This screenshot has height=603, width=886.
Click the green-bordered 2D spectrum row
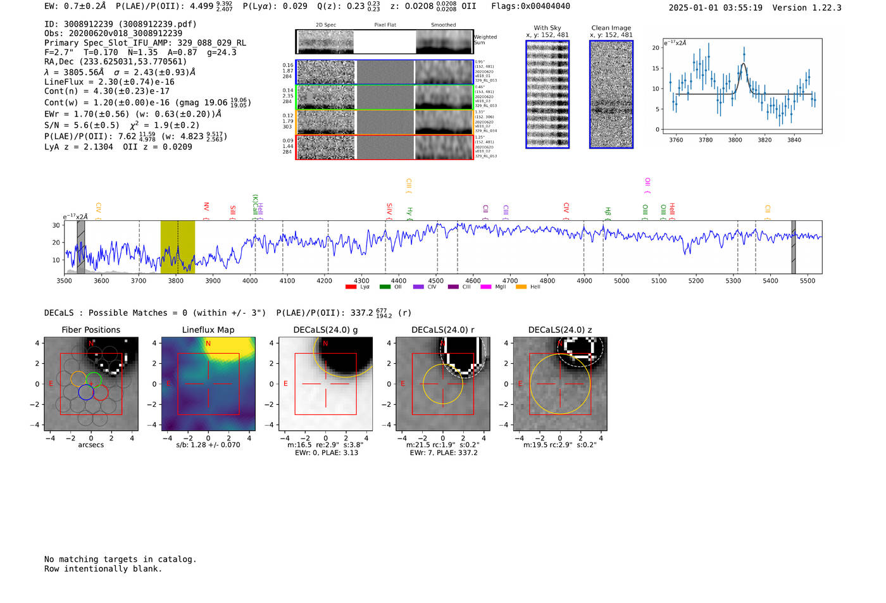coord(385,97)
